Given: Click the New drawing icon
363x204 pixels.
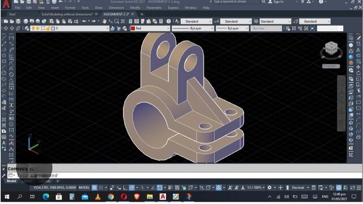Looking at the screenshot, I should (x=6, y=22).
